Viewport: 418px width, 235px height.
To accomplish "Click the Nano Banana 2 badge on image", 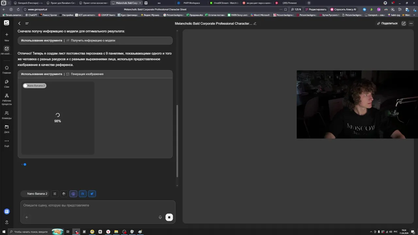I will click(34, 86).
